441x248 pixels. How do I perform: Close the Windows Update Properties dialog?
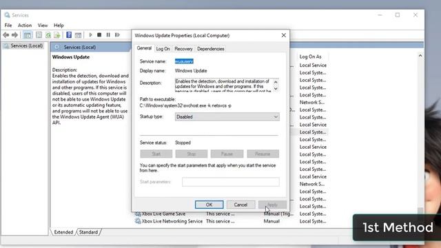283,35
